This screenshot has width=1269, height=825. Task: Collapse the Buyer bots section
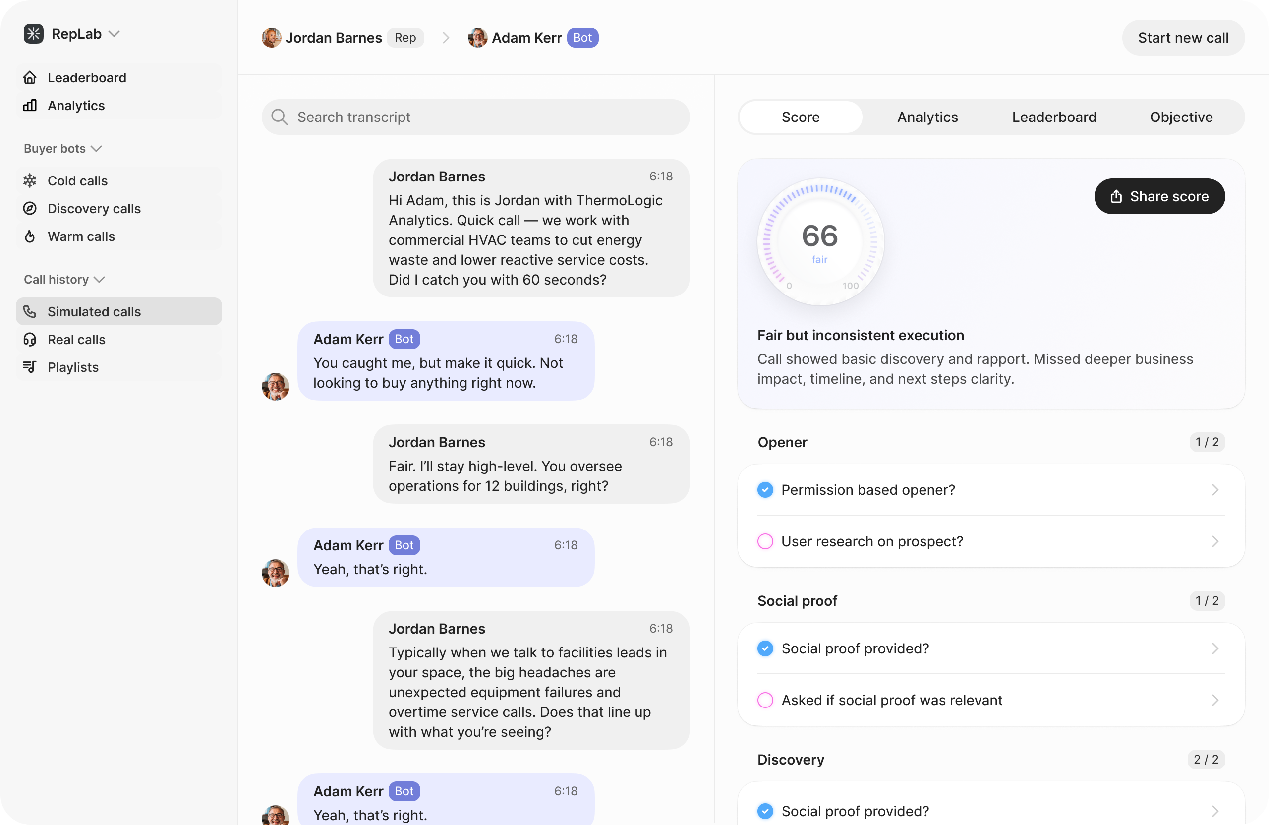(x=97, y=149)
